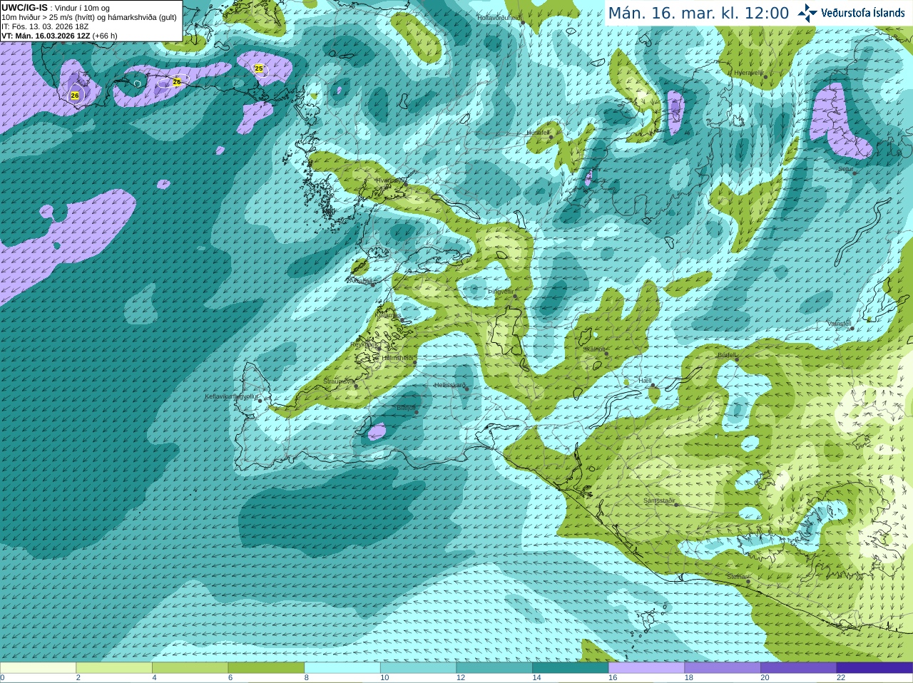
Task: Click the legend value 22
Action: [841, 678]
